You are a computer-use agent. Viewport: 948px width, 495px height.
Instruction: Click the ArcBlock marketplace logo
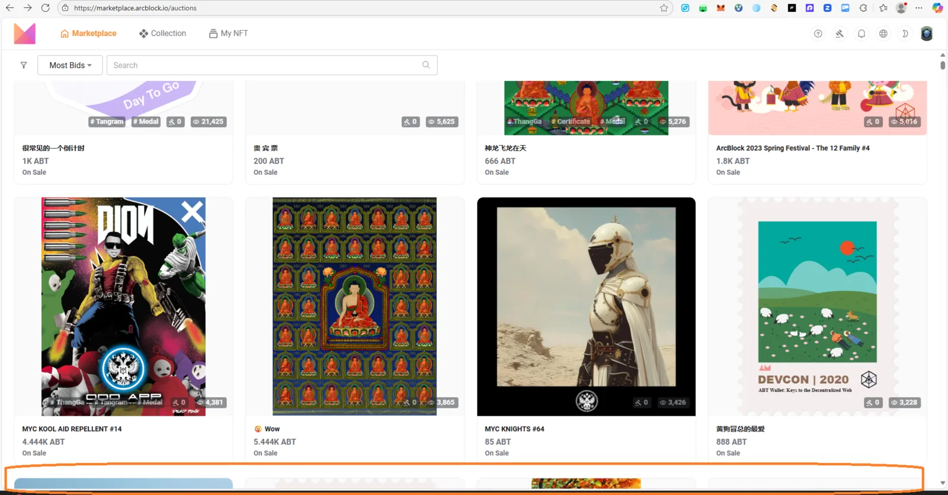(25, 34)
